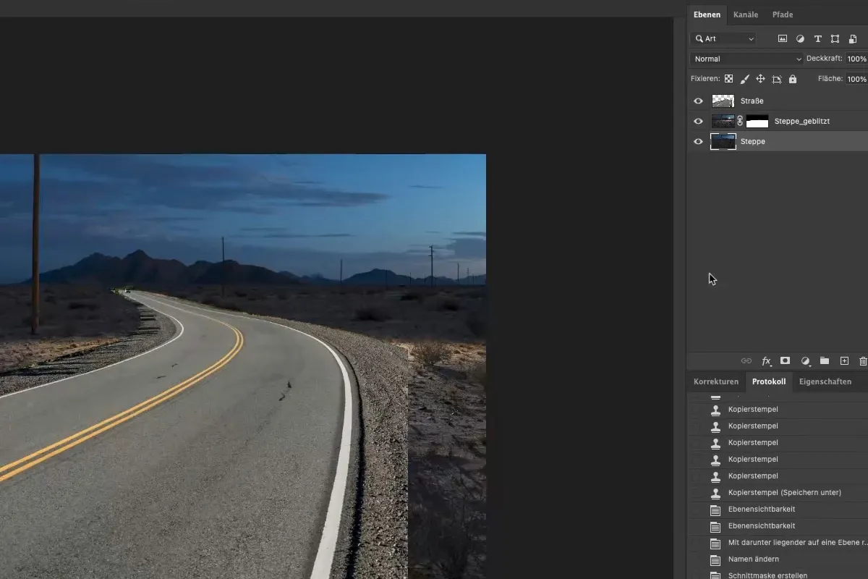
Task: Go to the Korrekturen panel
Action: [715, 381]
